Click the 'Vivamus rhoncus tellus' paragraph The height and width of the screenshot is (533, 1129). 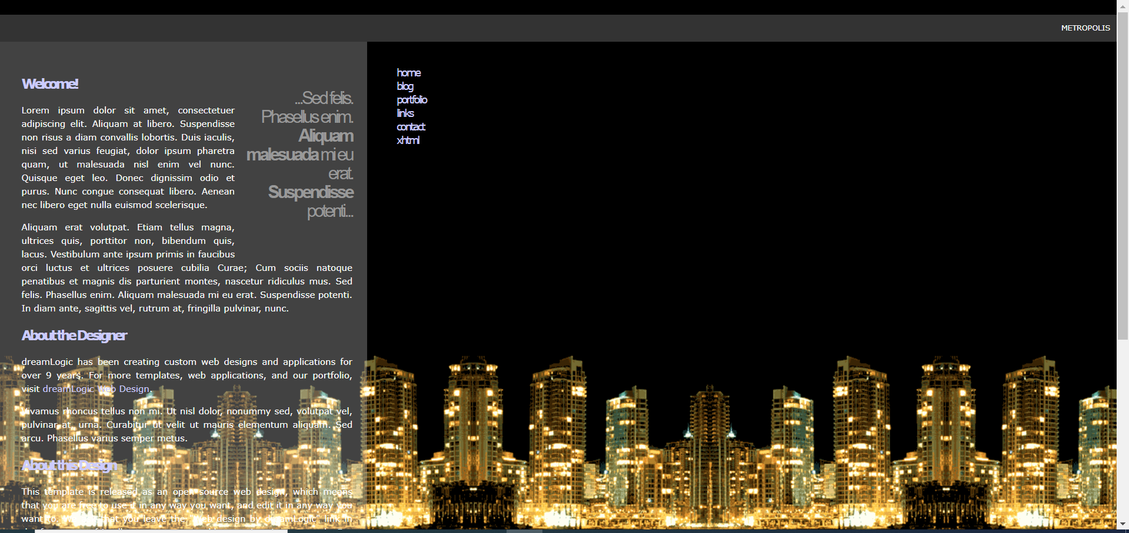(x=186, y=425)
